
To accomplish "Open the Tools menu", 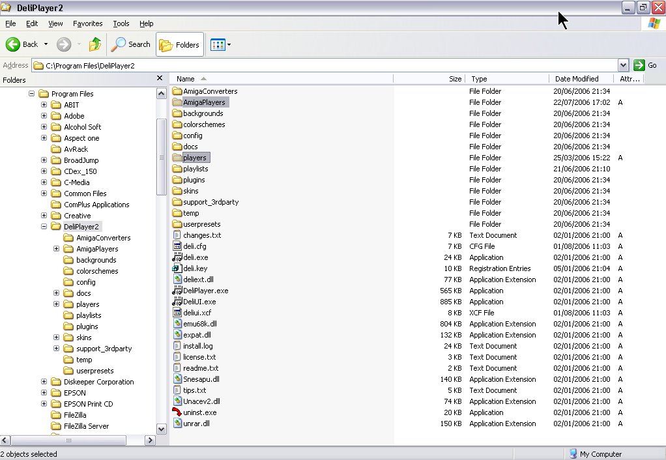I will 121,24.
